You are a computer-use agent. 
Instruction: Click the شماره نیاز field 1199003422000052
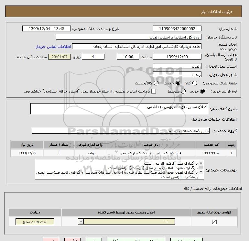pyautogui.click(x=177, y=28)
